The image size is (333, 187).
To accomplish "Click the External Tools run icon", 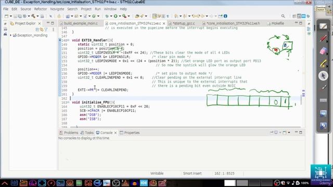I will point(124,16).
